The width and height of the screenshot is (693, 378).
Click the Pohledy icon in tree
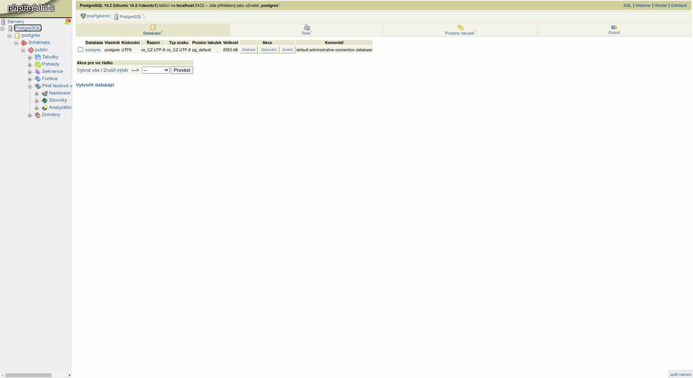click(x=38, y=65)
